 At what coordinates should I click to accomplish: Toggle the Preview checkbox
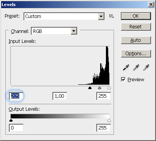click(x=123, y=79)
